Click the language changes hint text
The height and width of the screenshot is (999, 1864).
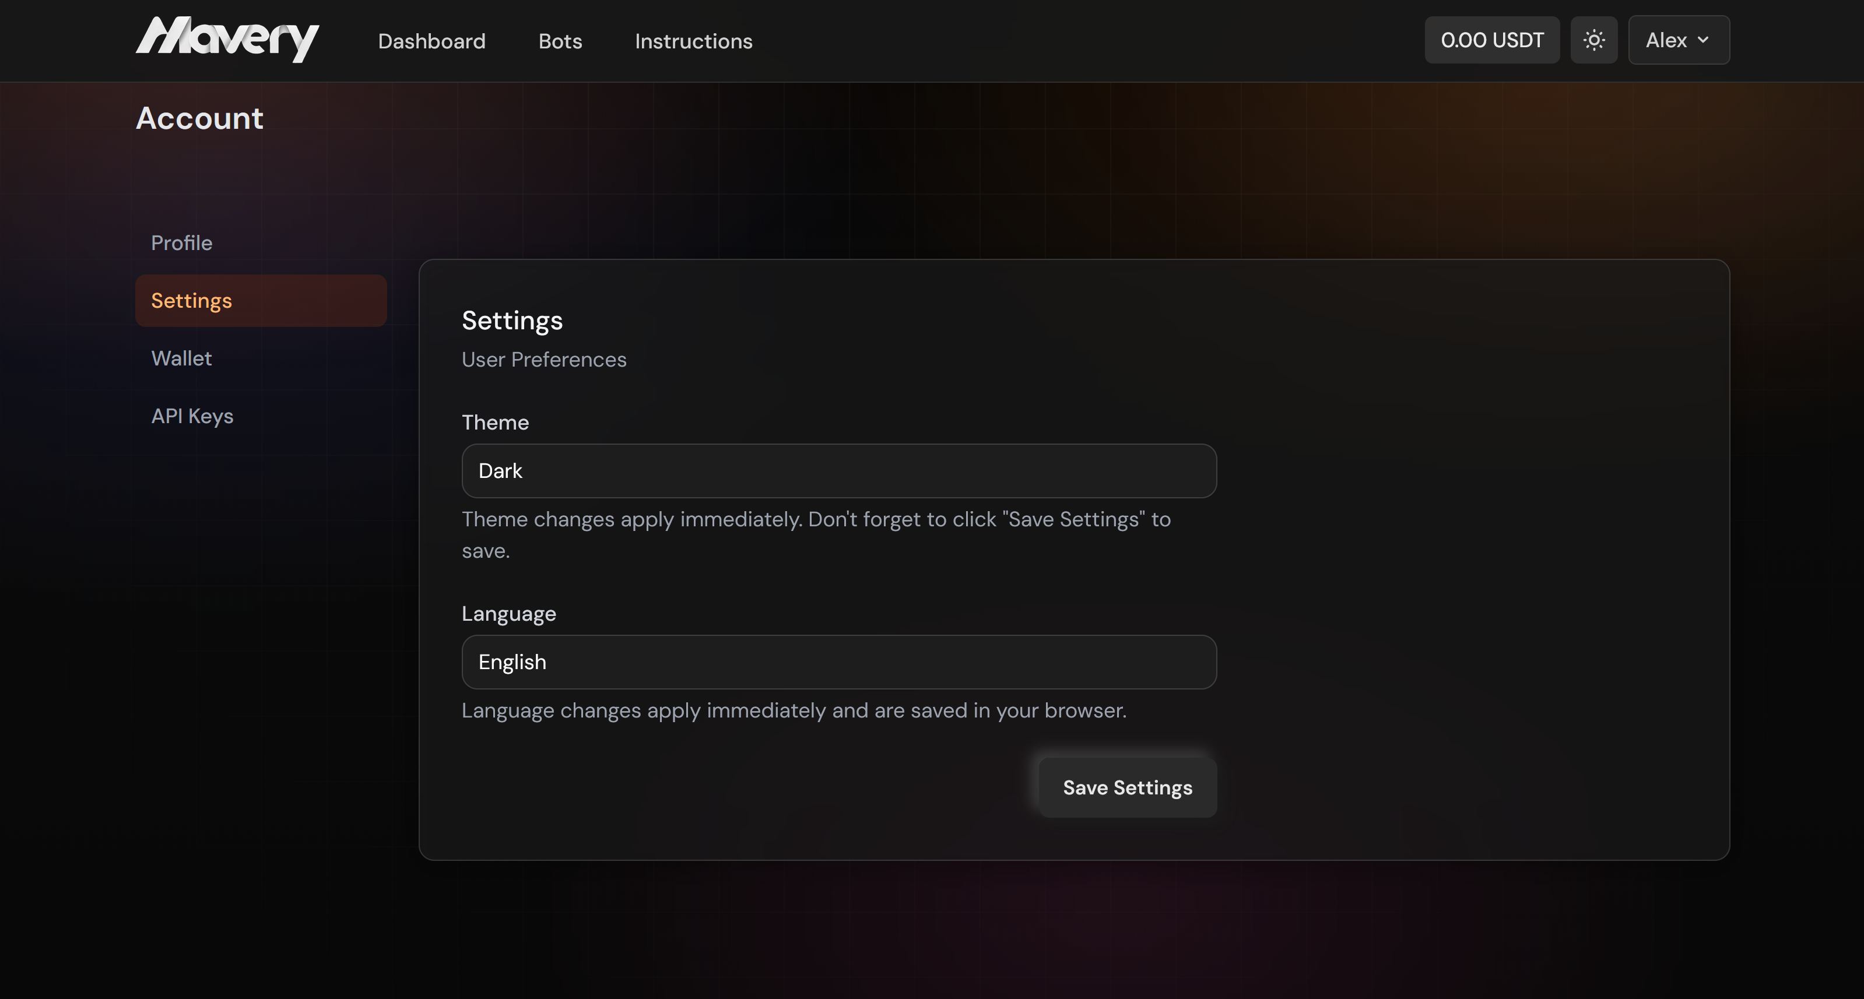coord(794,710)
